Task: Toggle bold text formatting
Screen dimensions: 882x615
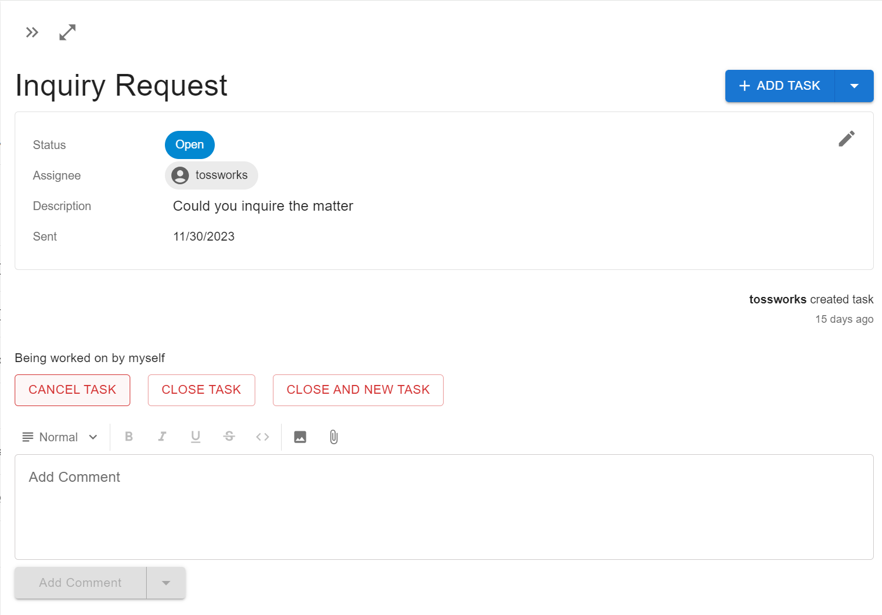Action: pyautogui.click(x=129, y=437)
